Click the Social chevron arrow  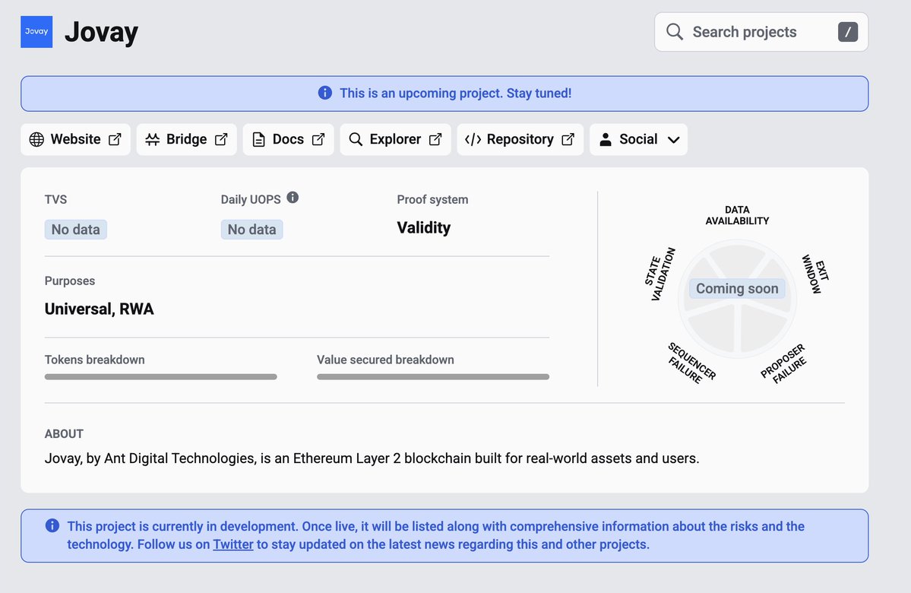tap(673, 140)
